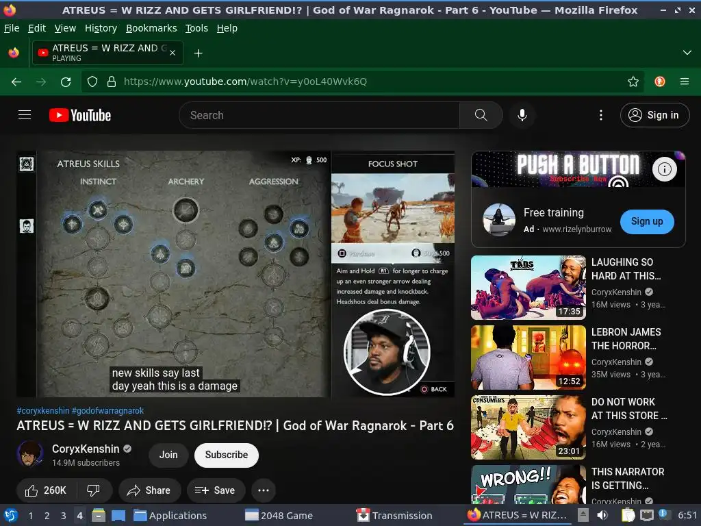Close the ATREUS YouTube tab
The image size is (701, 526).
click(x=173, y=53)
